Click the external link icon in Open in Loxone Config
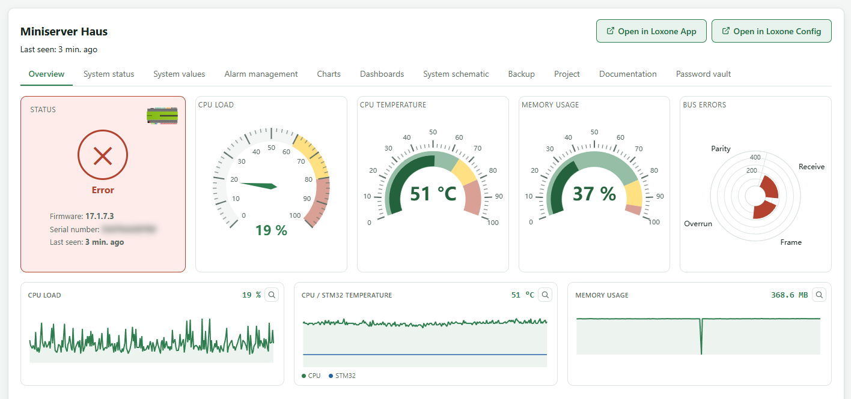This screenshot has width=851, height=399. pyautogui.click(x=726, y=31)
